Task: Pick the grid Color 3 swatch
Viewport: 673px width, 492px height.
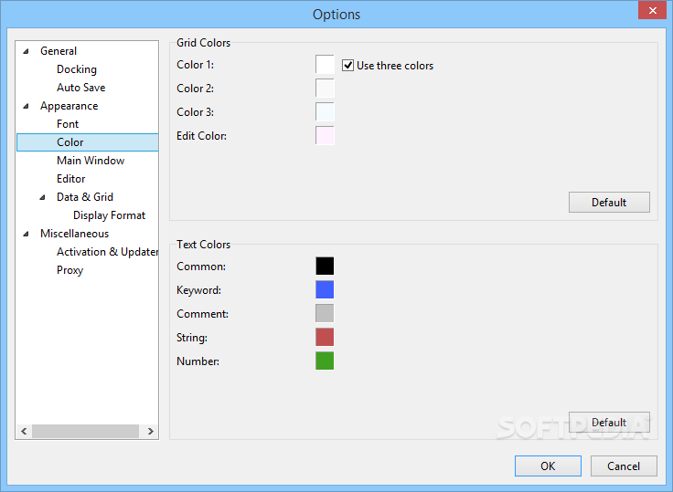Action: pos(325,112)
